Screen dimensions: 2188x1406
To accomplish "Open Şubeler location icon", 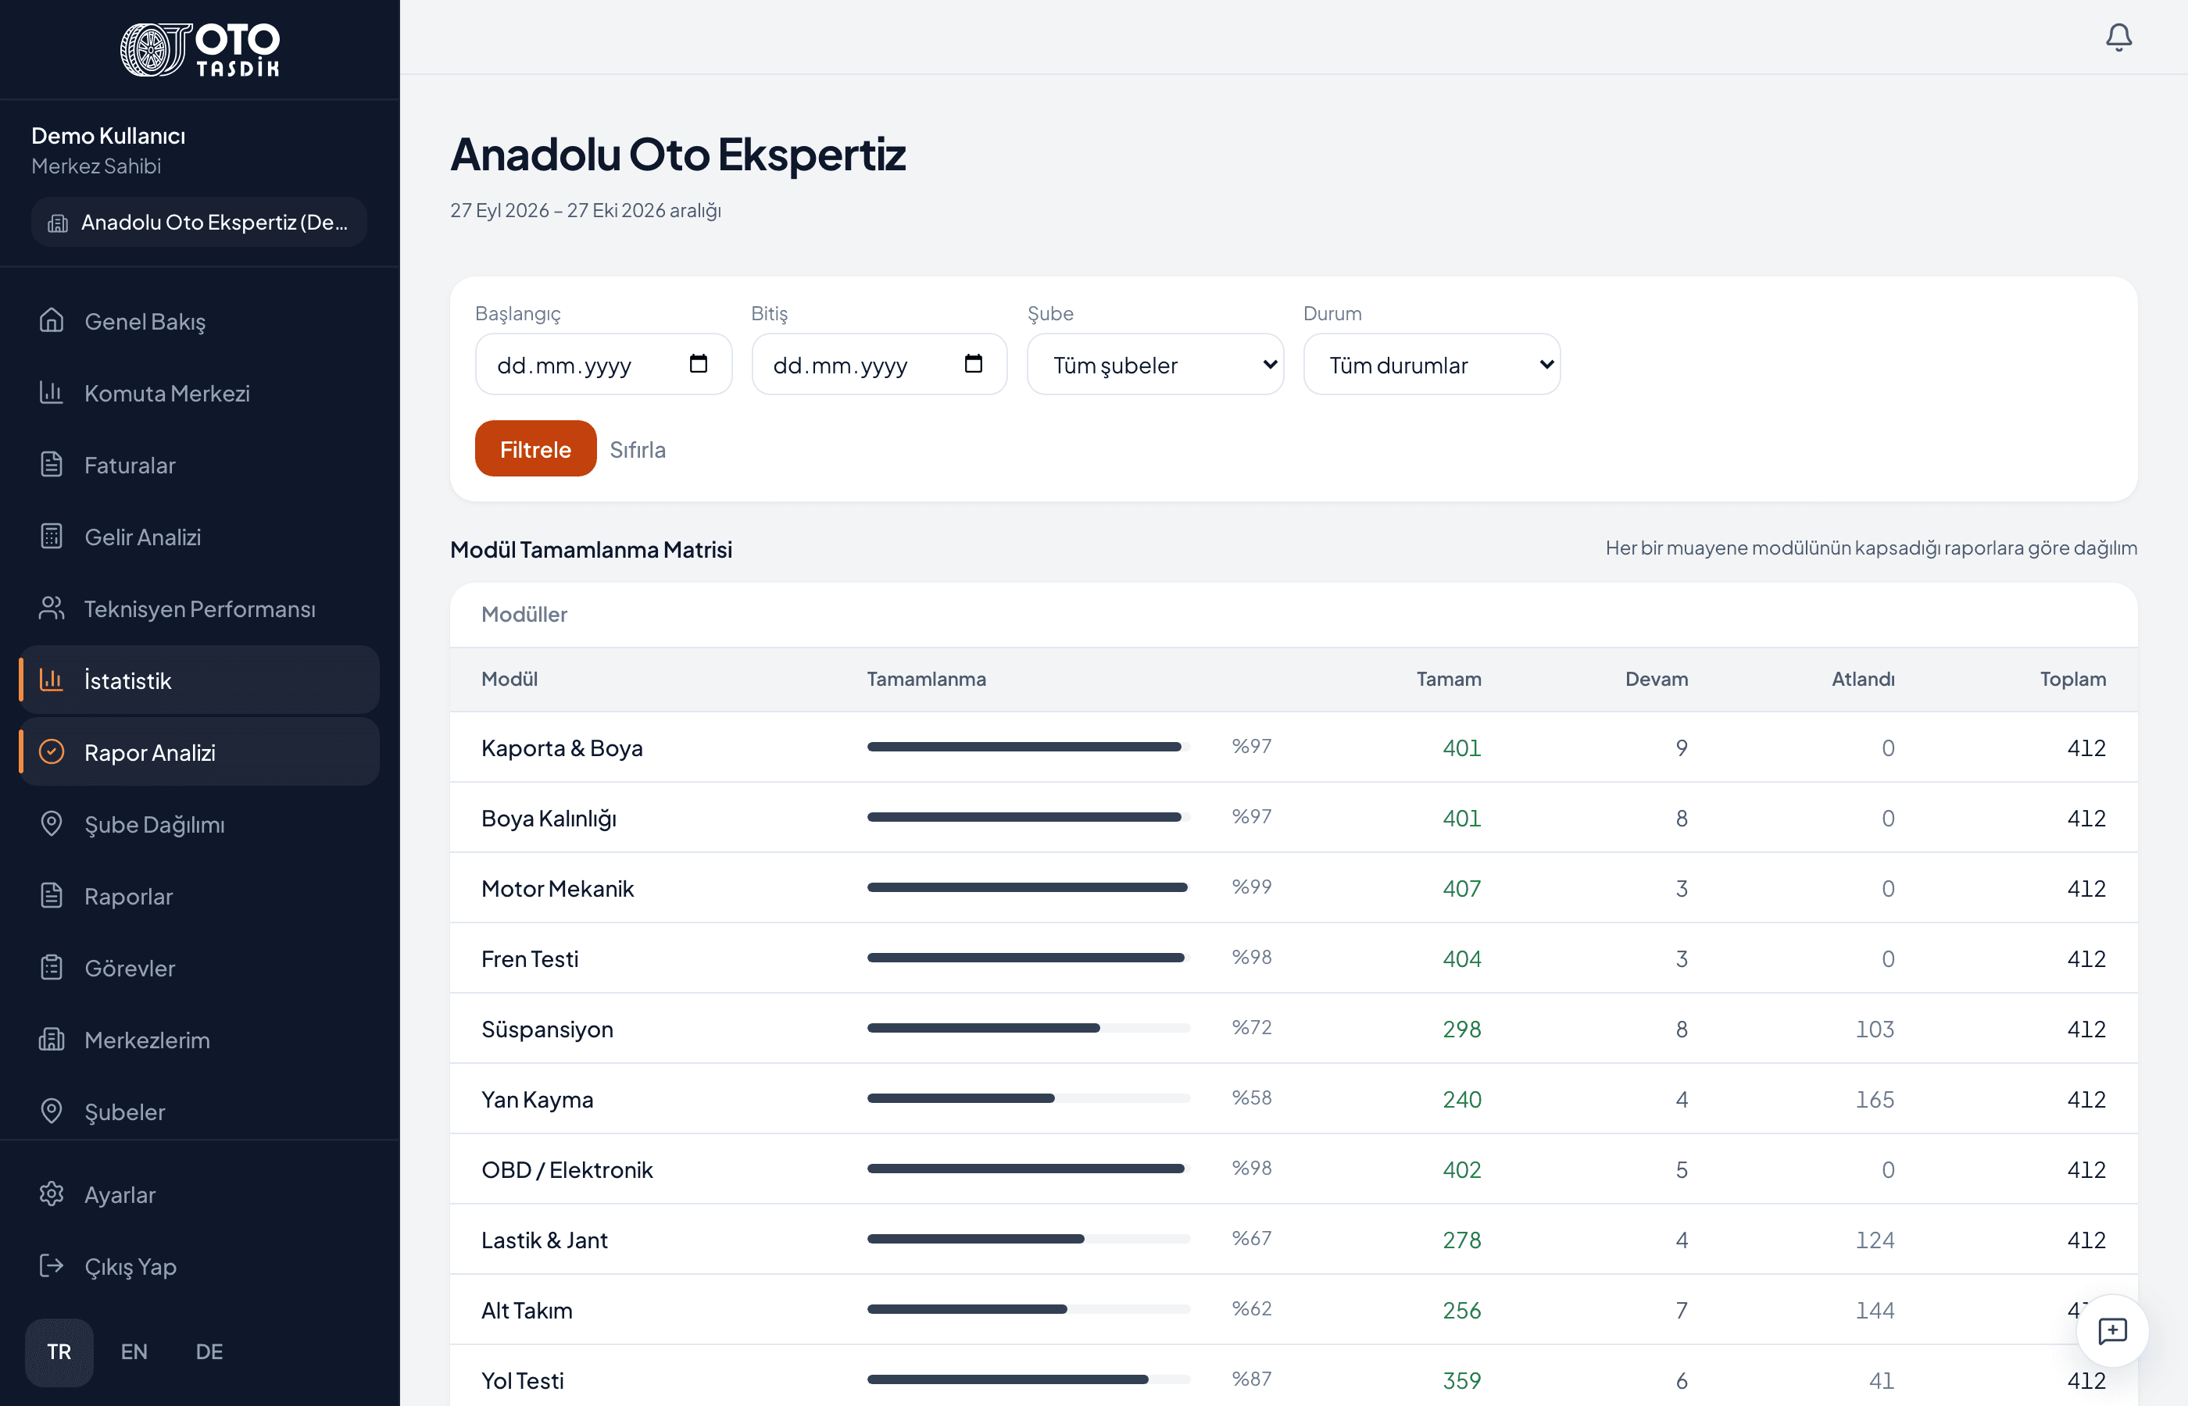I will (52, 1111).
